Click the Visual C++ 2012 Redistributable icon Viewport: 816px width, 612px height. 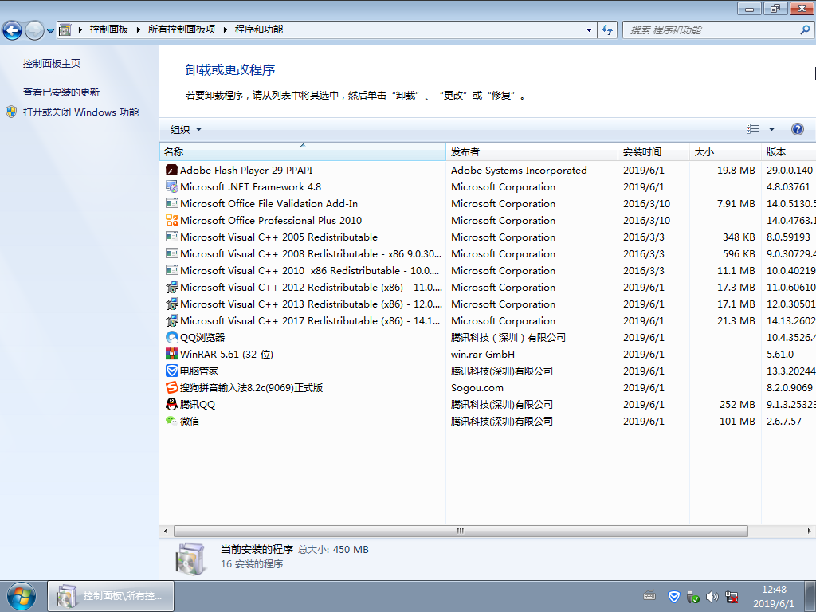[x=172, y=287]
